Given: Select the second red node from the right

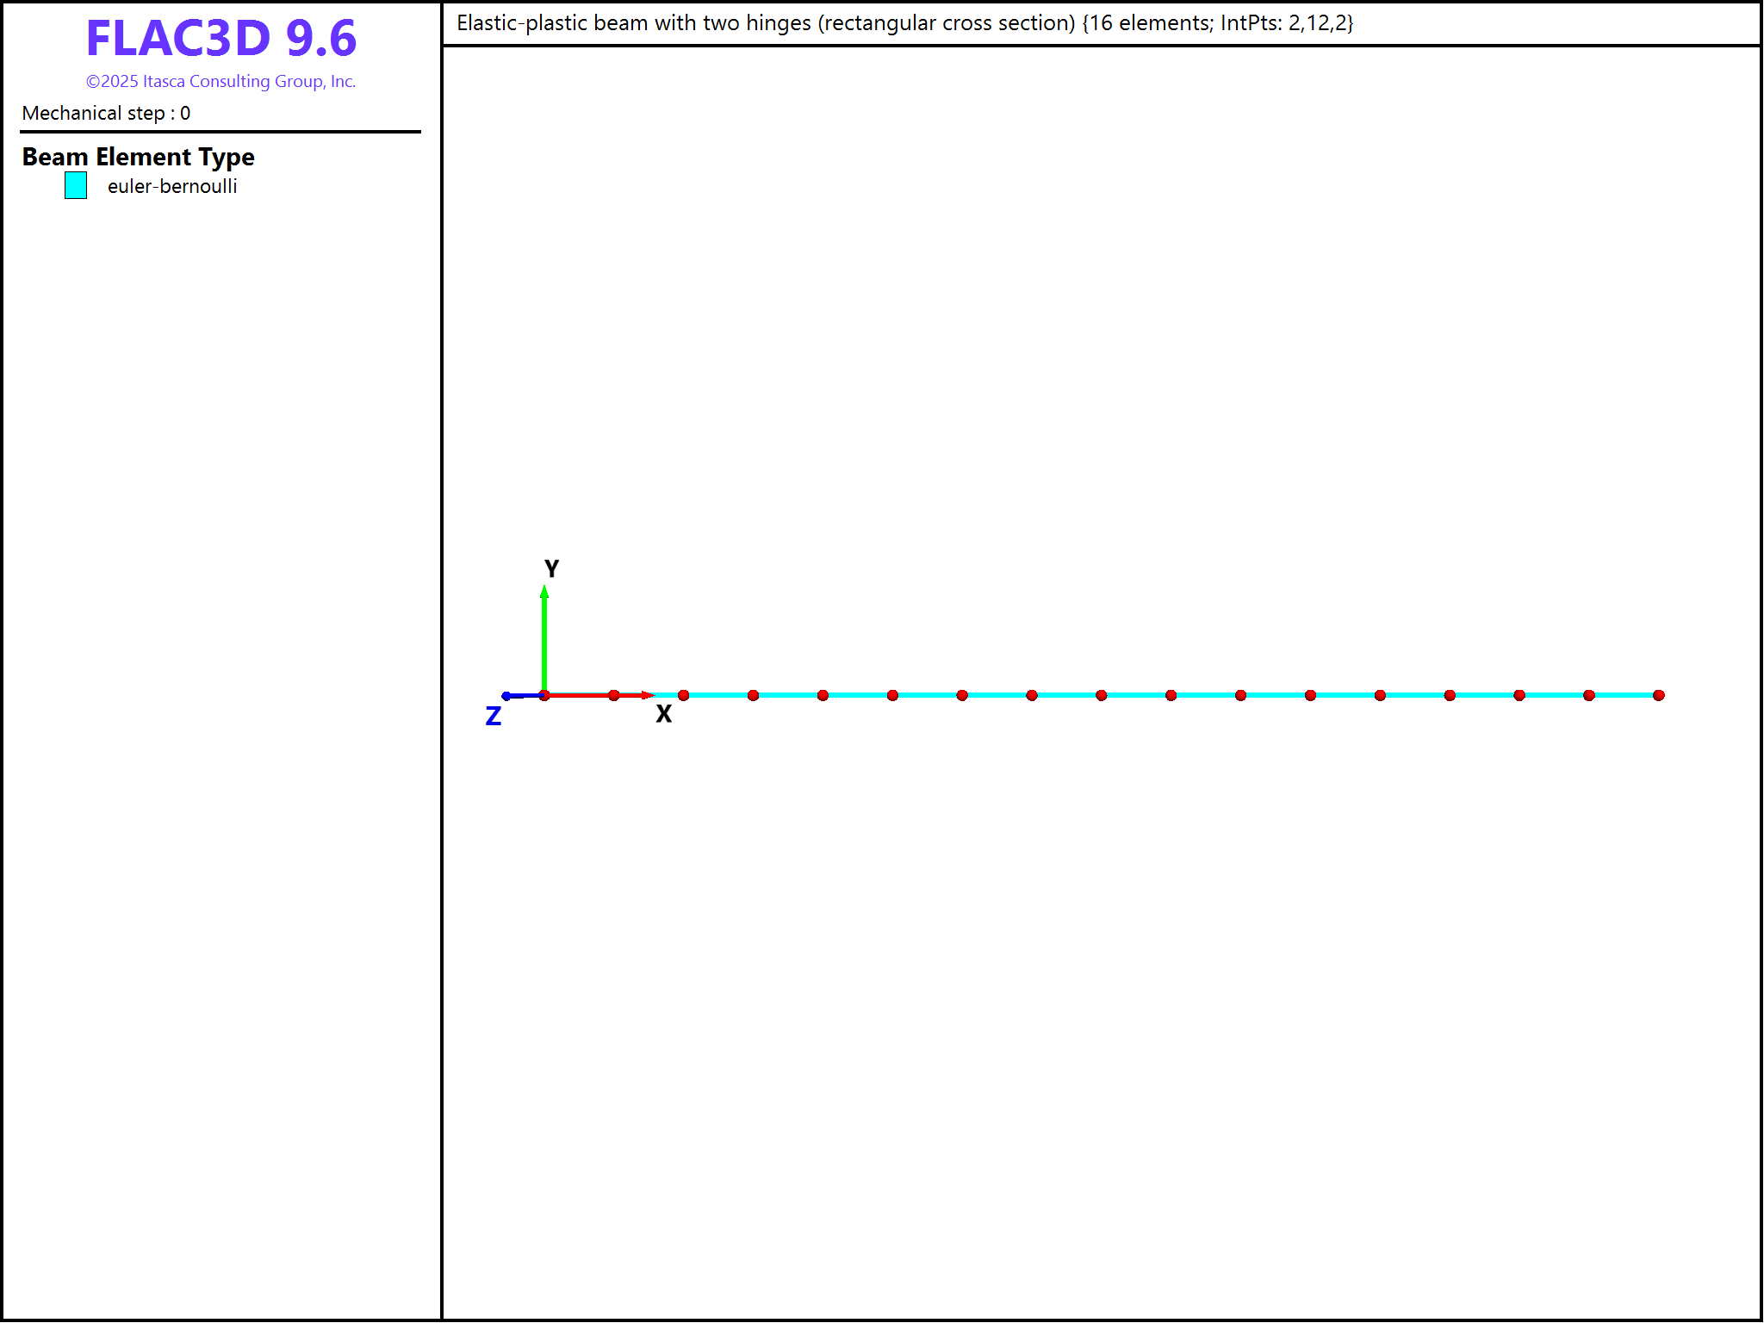Looking at the screenshot, I should (x=1589, y=695).
